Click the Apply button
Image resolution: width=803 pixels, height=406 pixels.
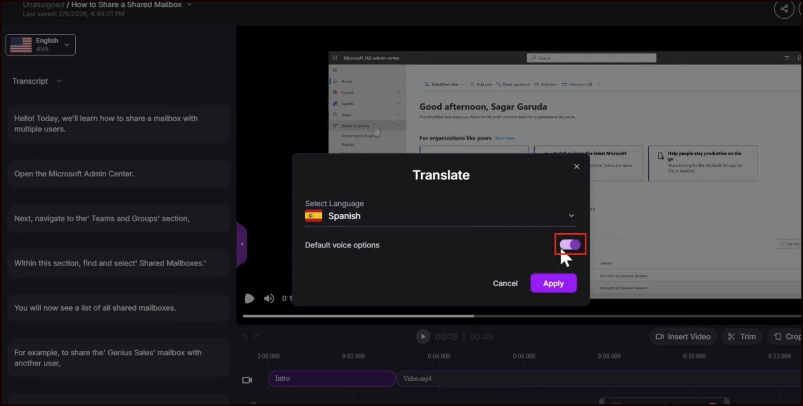pyautogui.click(x=553, y=283)
